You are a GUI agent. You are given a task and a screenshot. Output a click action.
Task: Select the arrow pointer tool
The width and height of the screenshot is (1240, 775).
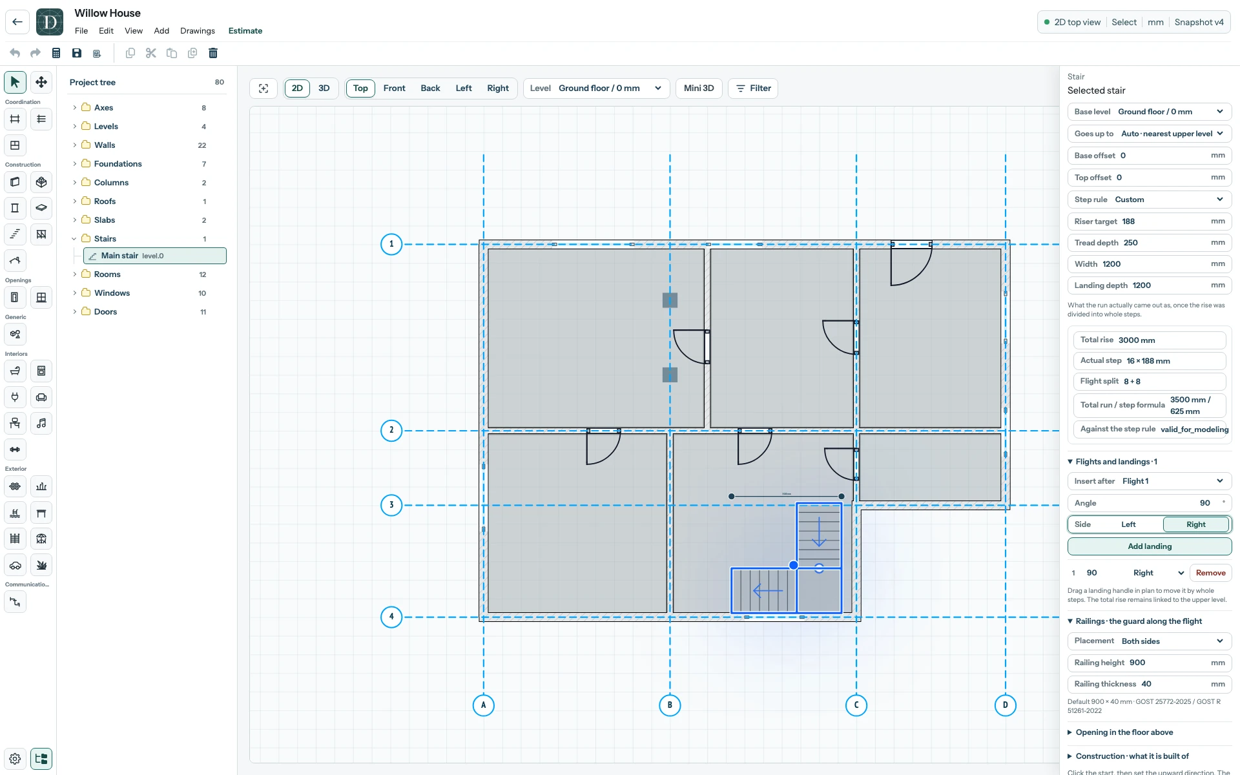pyautogui.click(x=15, y=82)
